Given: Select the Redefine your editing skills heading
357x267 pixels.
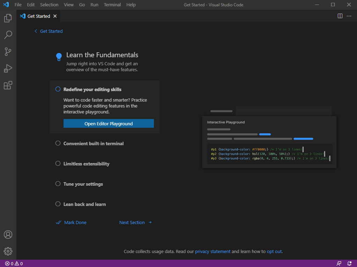Looking at the screenshot, I should pos(92,89).
